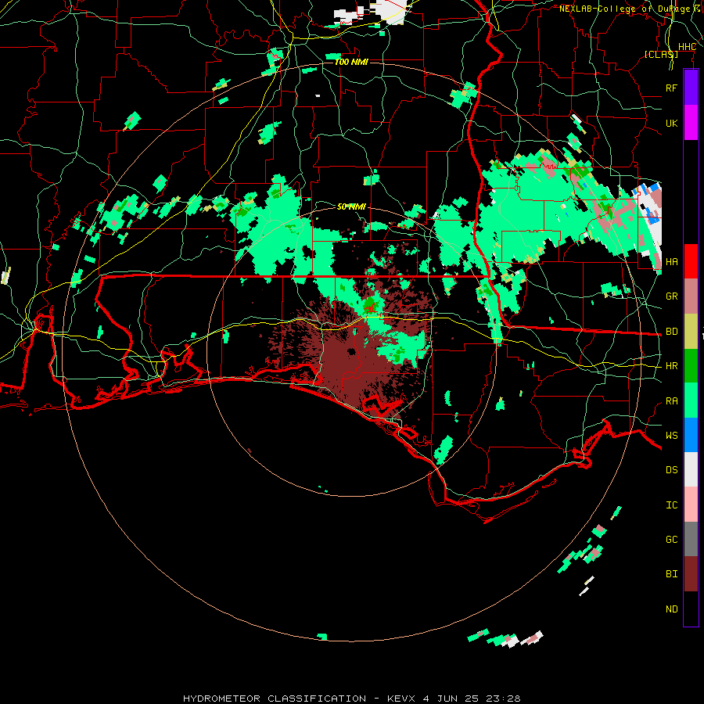The image size is (704, 704).
Task: Click the black radar site dot at center
Action: [x=351, y=351]
